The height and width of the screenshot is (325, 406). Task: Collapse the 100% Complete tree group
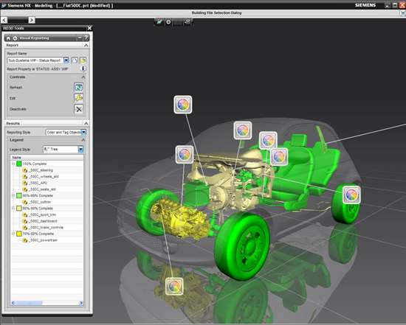click(x=13, y=164)
